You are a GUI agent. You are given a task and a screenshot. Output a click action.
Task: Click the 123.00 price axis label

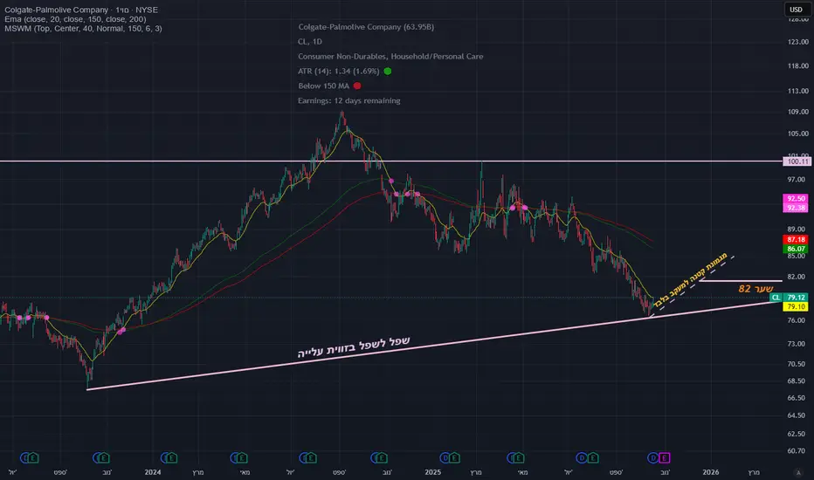click(798, 42)
